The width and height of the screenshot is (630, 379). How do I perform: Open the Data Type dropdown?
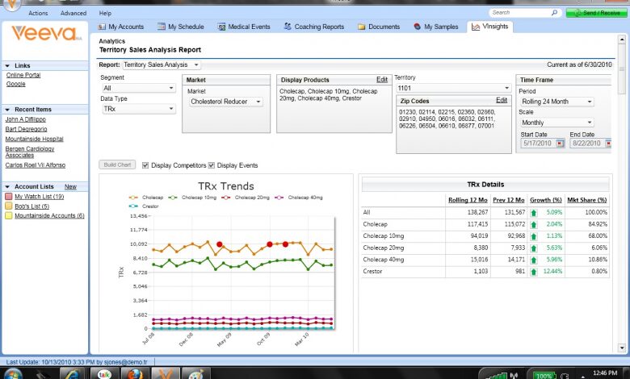pyautogui.click(x=139, y=109)
